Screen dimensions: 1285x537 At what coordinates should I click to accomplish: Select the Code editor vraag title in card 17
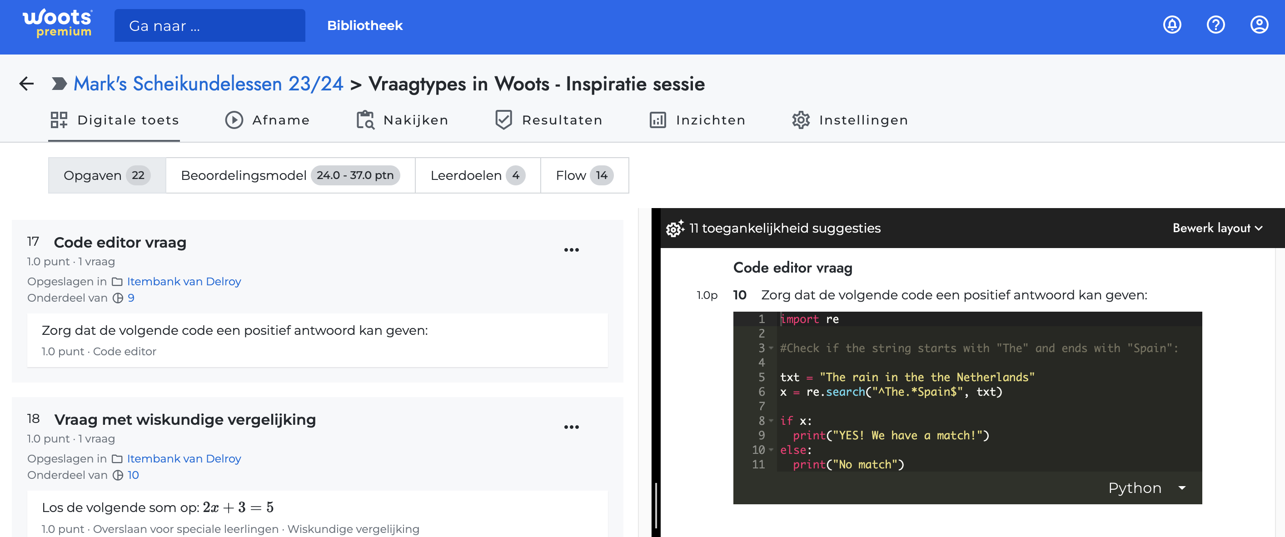[x=120, y=243]
